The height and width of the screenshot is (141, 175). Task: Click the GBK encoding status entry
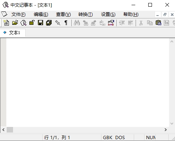click(x=108, y=138)
